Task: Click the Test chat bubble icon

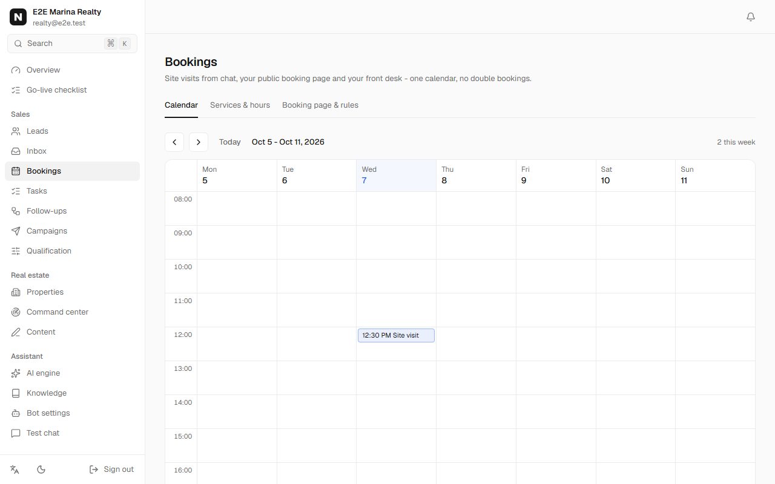Action: (16, 433)
